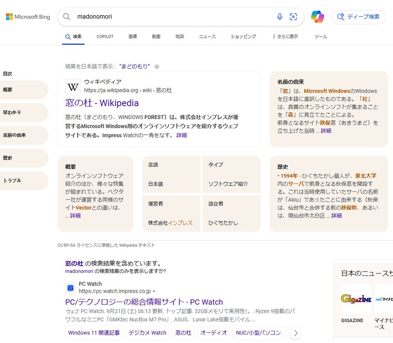Jump to 歴史 in table of contents
Viewport: 393px width, 343px height.
pyautogui.click(x=23, y=158)
